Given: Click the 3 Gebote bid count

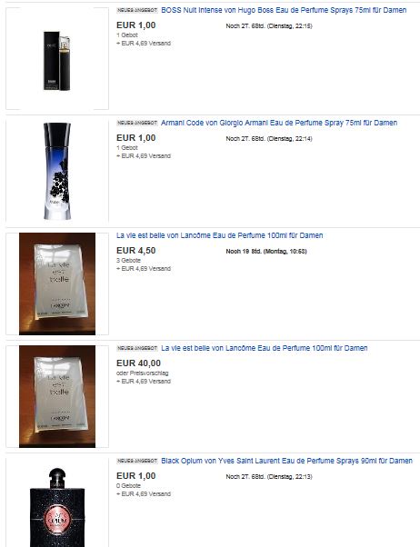Looking at the screenshot, I should tap(128, 260).
